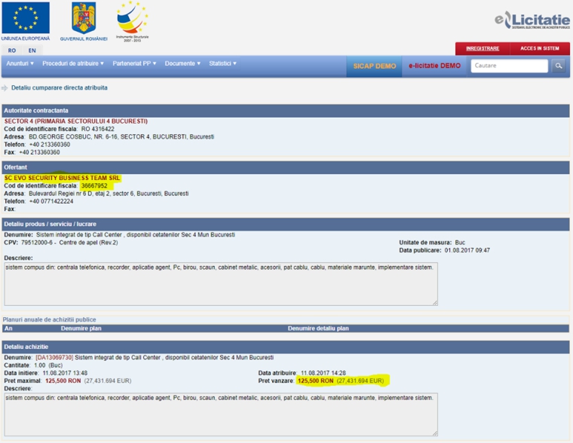The width and height of the screenshot is (573, 443).
Task: Click the Cantitate 1.00 (Buc) value
Action: [48, 365]
